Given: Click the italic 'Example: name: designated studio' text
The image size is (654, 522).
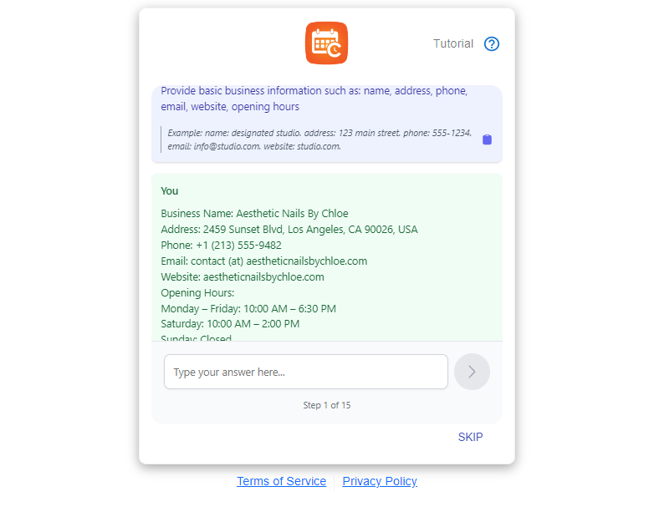Looking at the screenshot, I should point(319,139).
